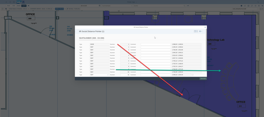Click the cart counter next to location dropdown
264x117 pixels.
click(261, 9)
